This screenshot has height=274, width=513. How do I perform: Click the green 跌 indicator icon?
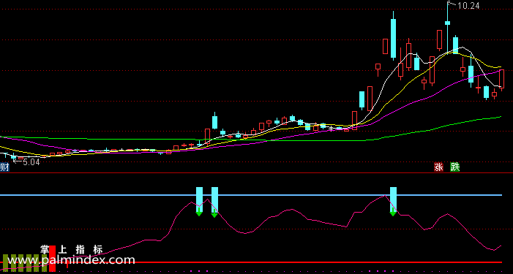454,167
